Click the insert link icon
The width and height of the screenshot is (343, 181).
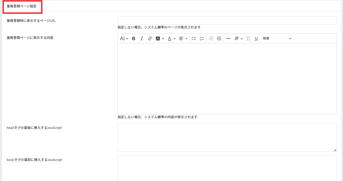(150, 39)
